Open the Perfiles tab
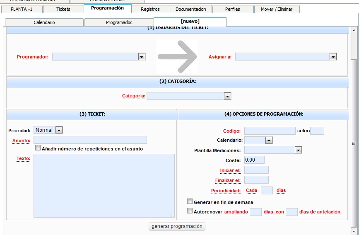359x235 pixels. tap(233, 9)
